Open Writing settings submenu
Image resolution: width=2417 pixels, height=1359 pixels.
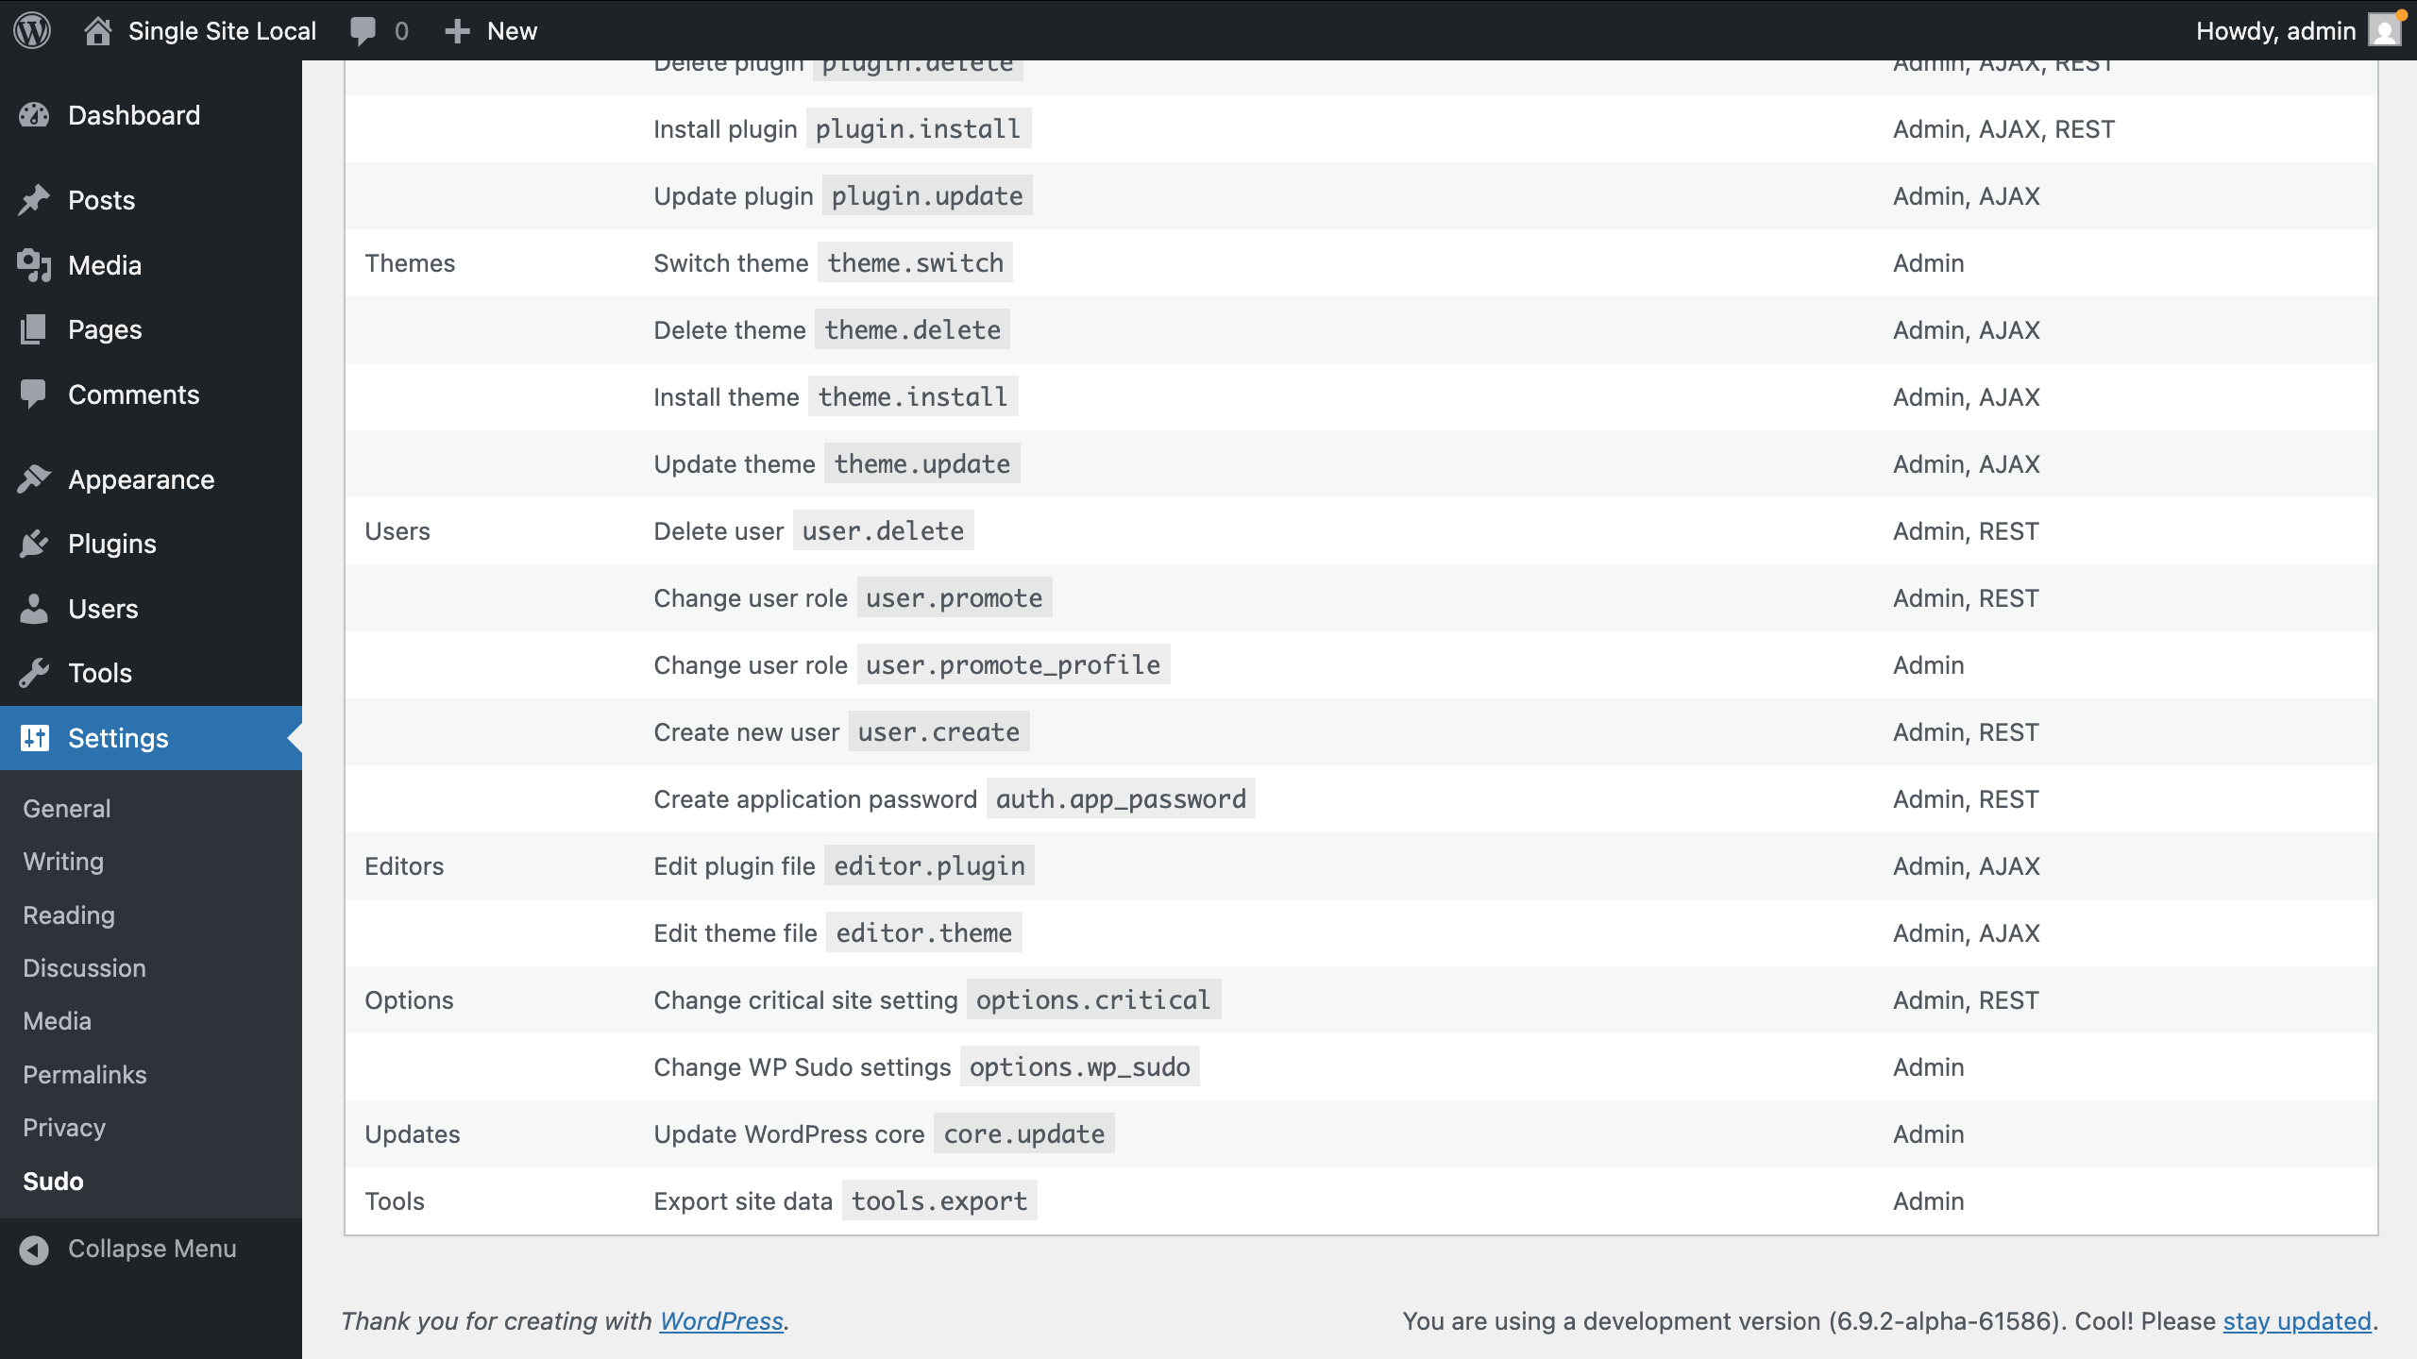tap(63, 862)
